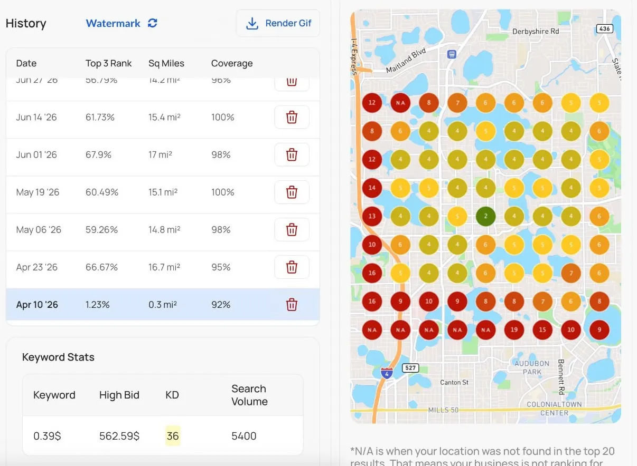This screenshot has height=466, width=637.
Task: Delete the partially hidden Jun 27 '26 entry
Action: coord(292,84)
